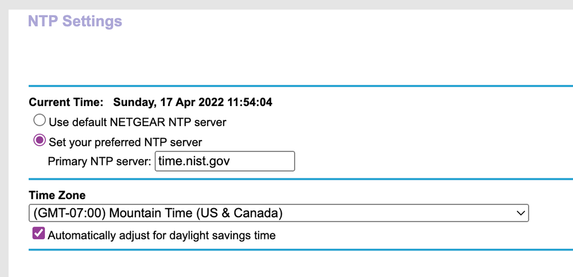
Task: Click the "Time Zone" section heading
Action: point(57,196)
